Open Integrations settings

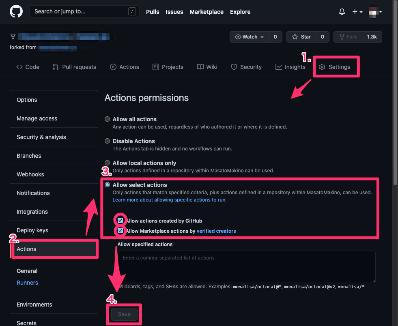click(x=54, y=212)
